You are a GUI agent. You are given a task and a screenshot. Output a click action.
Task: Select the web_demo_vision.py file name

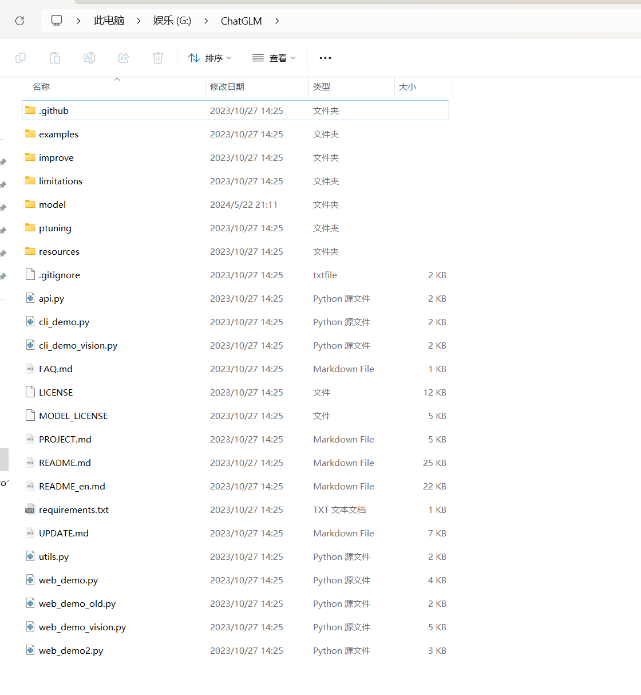[x=82, y=627]
